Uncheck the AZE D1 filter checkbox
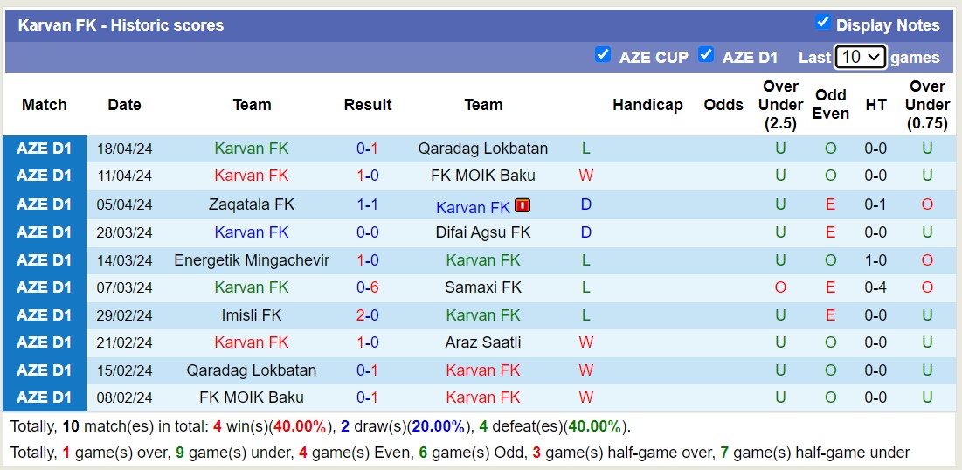The image size is (962, 470). coord(706,54)
